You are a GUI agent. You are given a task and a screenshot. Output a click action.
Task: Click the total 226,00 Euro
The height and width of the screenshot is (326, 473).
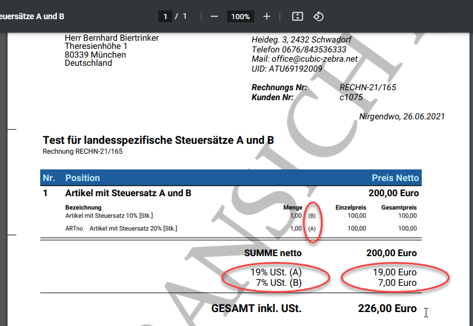coord(387,309)
